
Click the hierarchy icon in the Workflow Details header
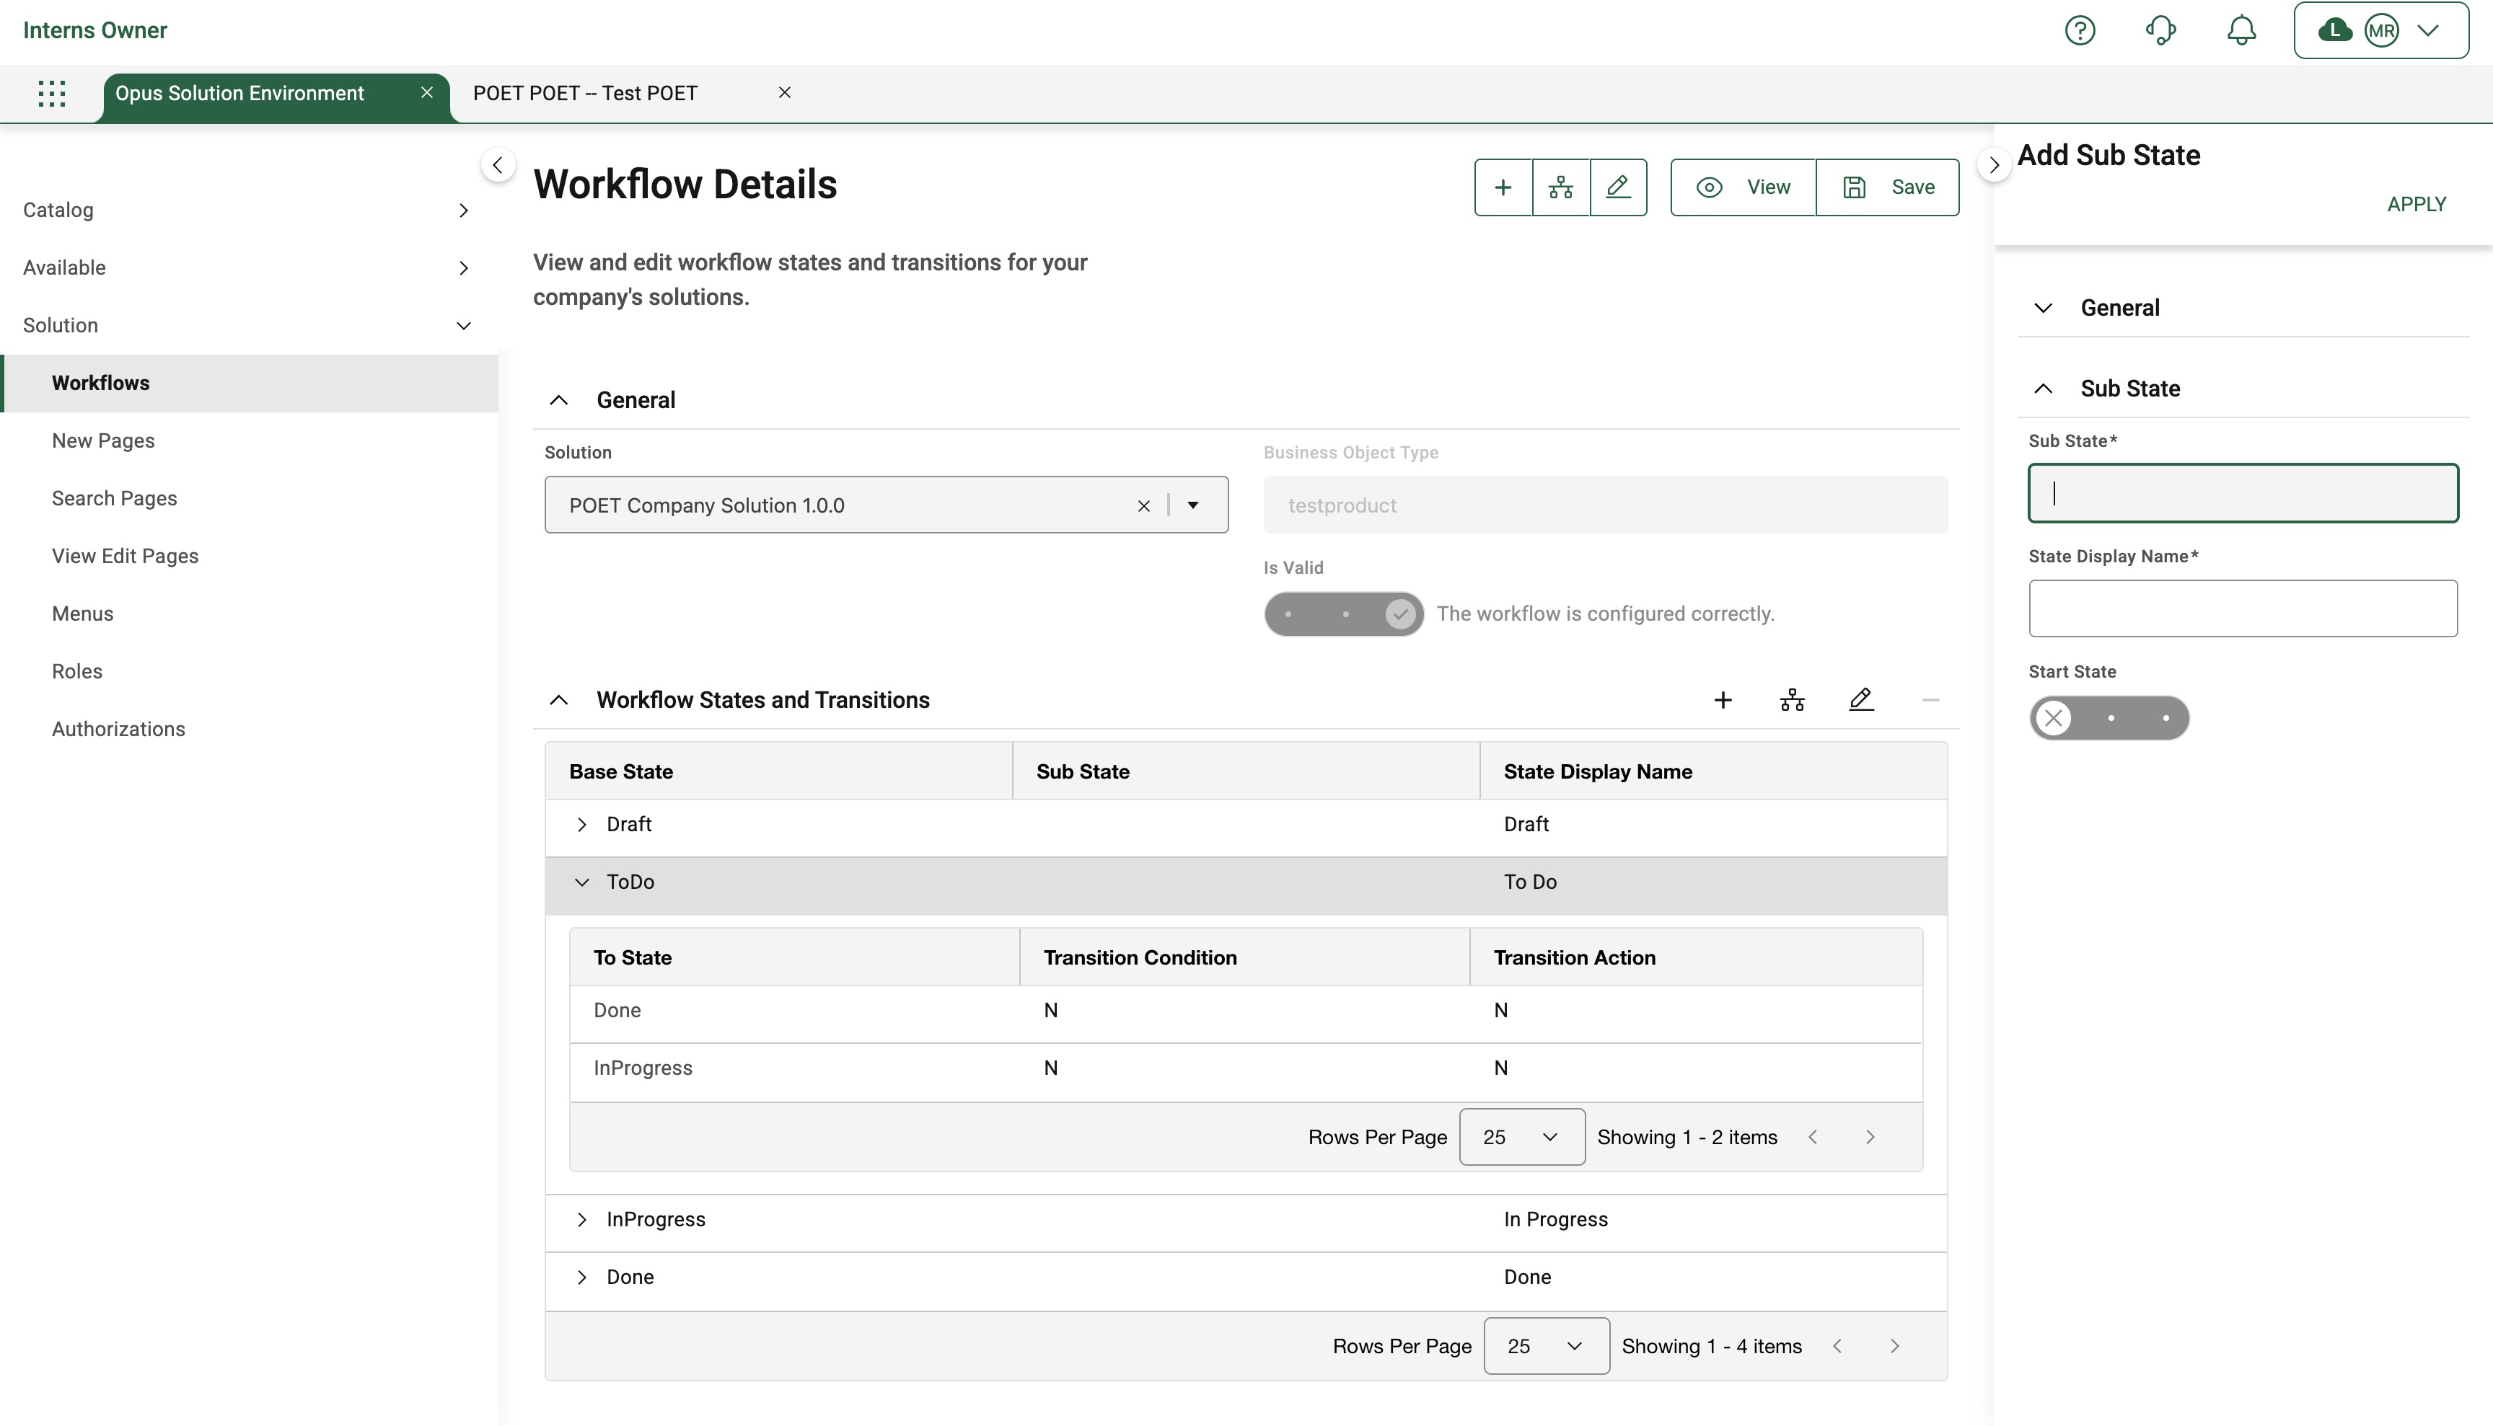(x=1561, y=187)
